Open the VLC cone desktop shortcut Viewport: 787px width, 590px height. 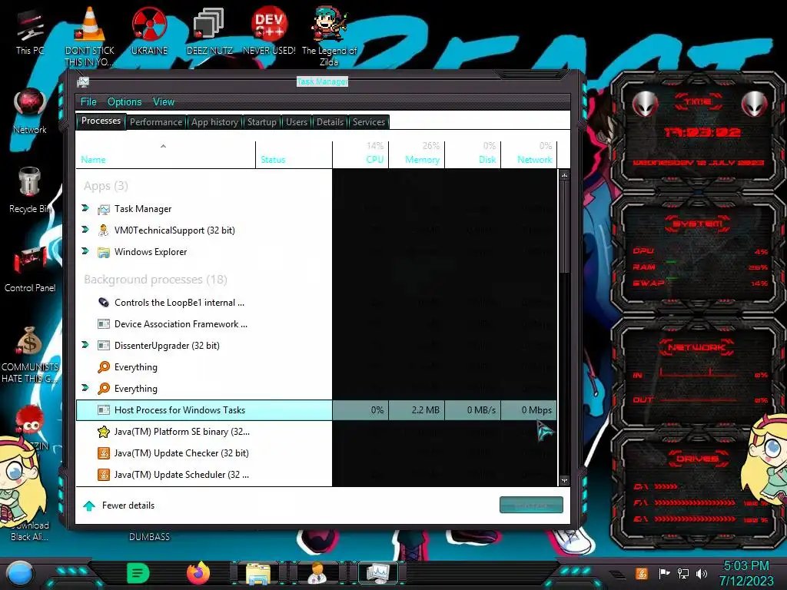pos(89,36)
